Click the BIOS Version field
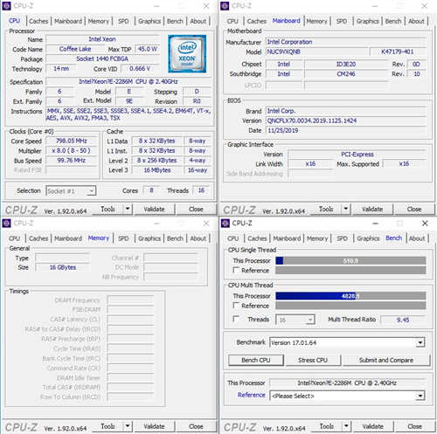The image size is (437, 434). coord(347,121)
